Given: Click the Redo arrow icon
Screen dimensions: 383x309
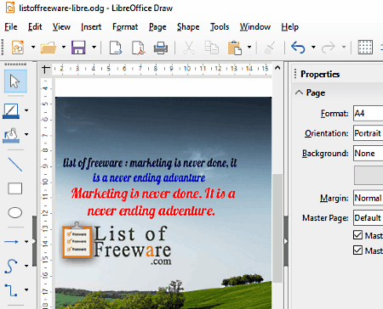Looking at the screenshot, I should 329,48.
